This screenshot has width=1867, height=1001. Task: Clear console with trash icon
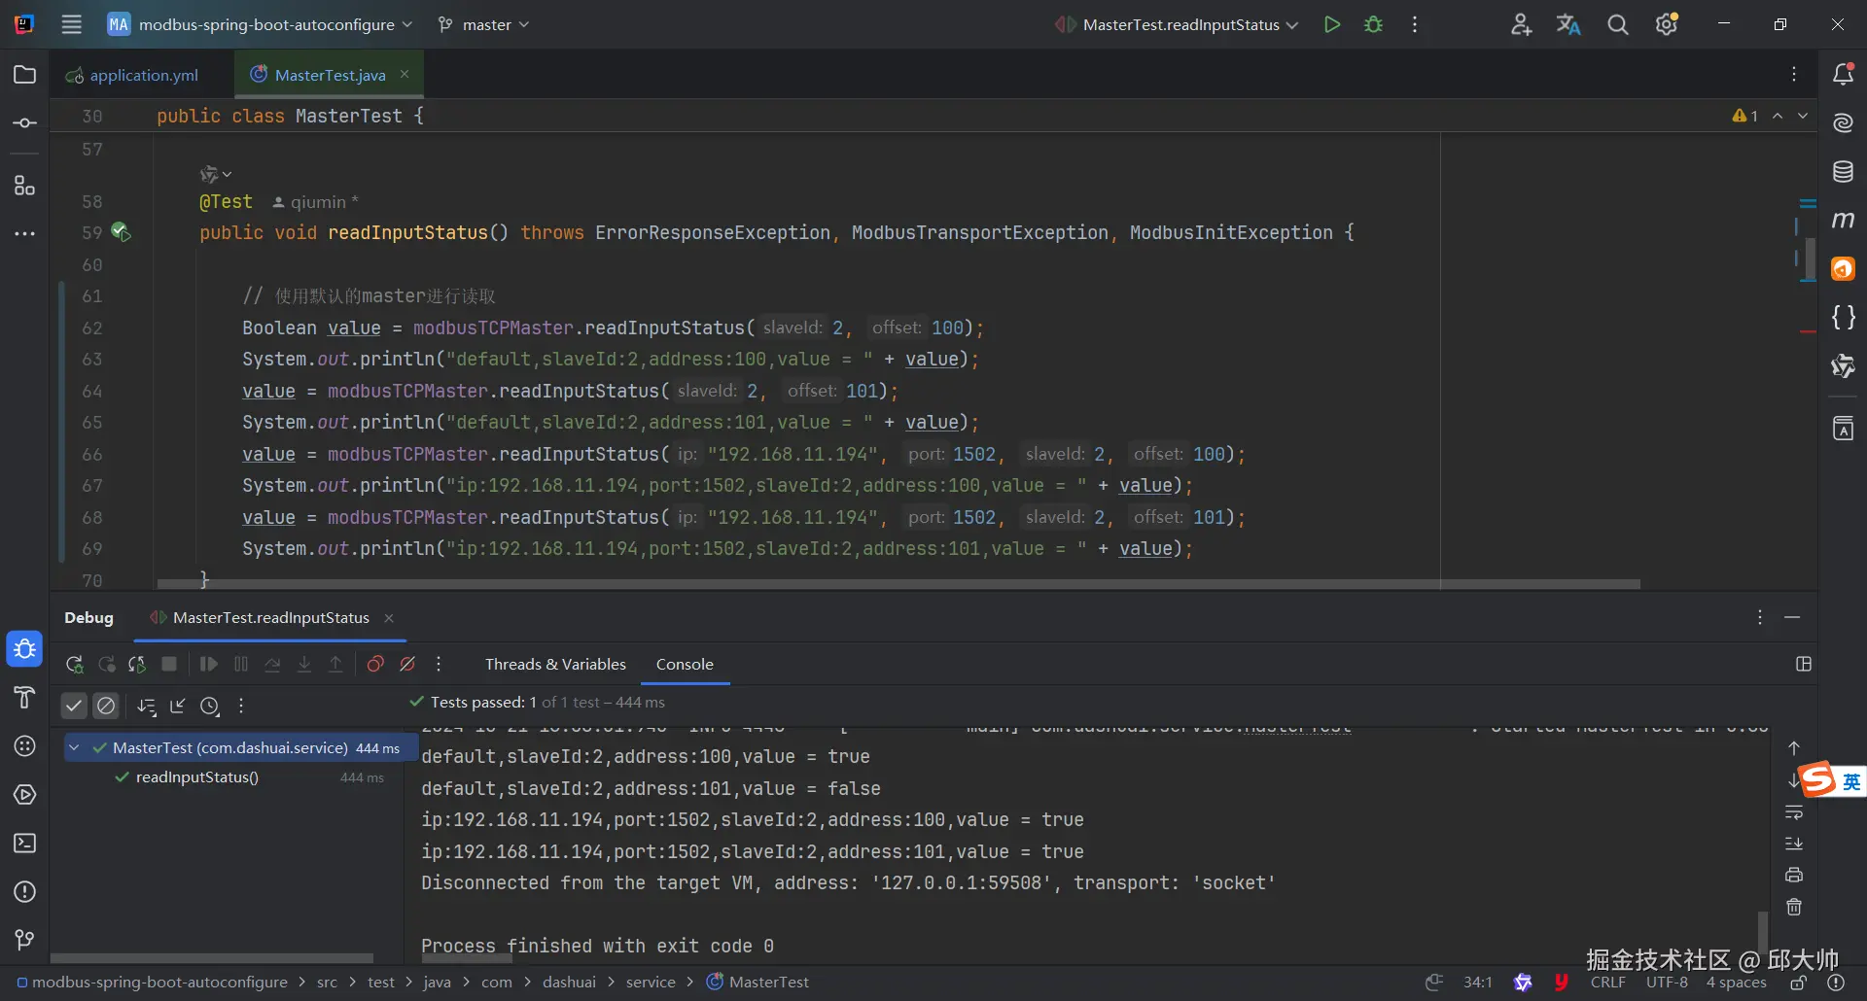click(x=1794, y=907)
